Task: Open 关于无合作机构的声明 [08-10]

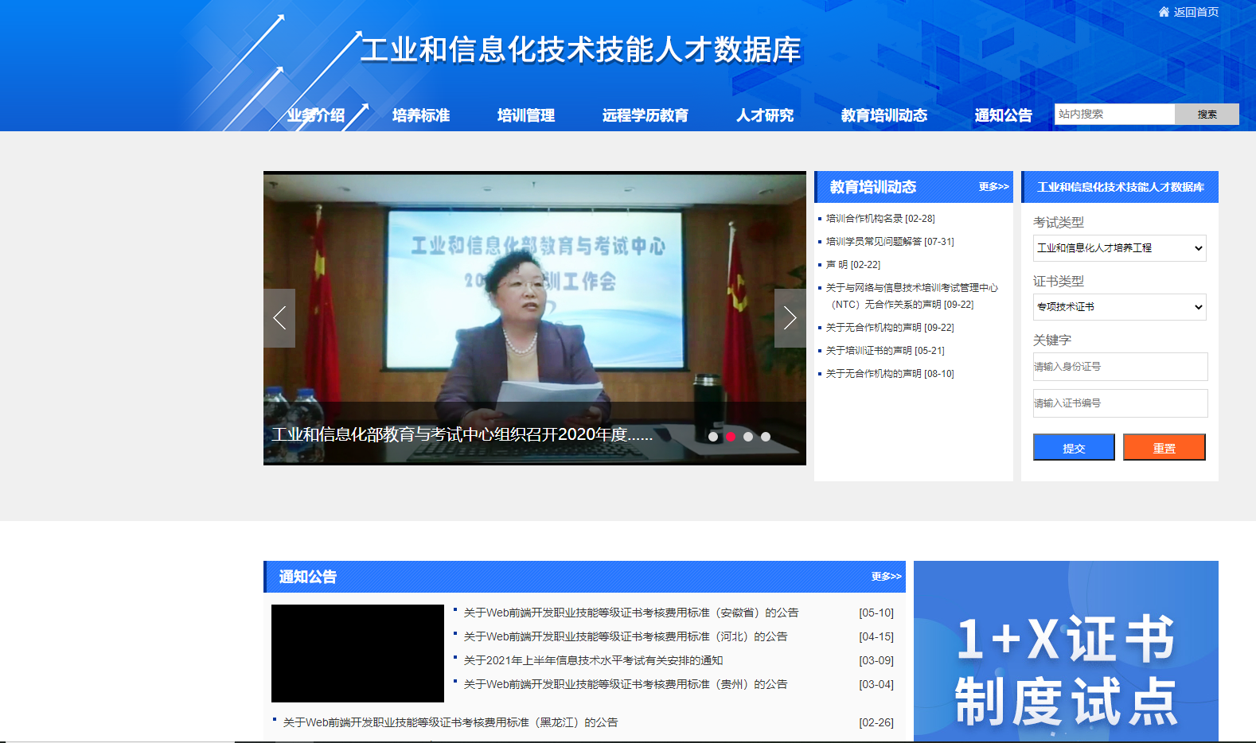Action: [x=890, y=373]
